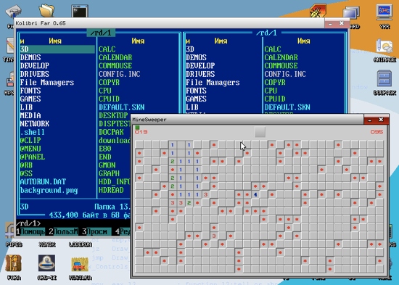Click the 3 Просм function key

tap(96, 231)
